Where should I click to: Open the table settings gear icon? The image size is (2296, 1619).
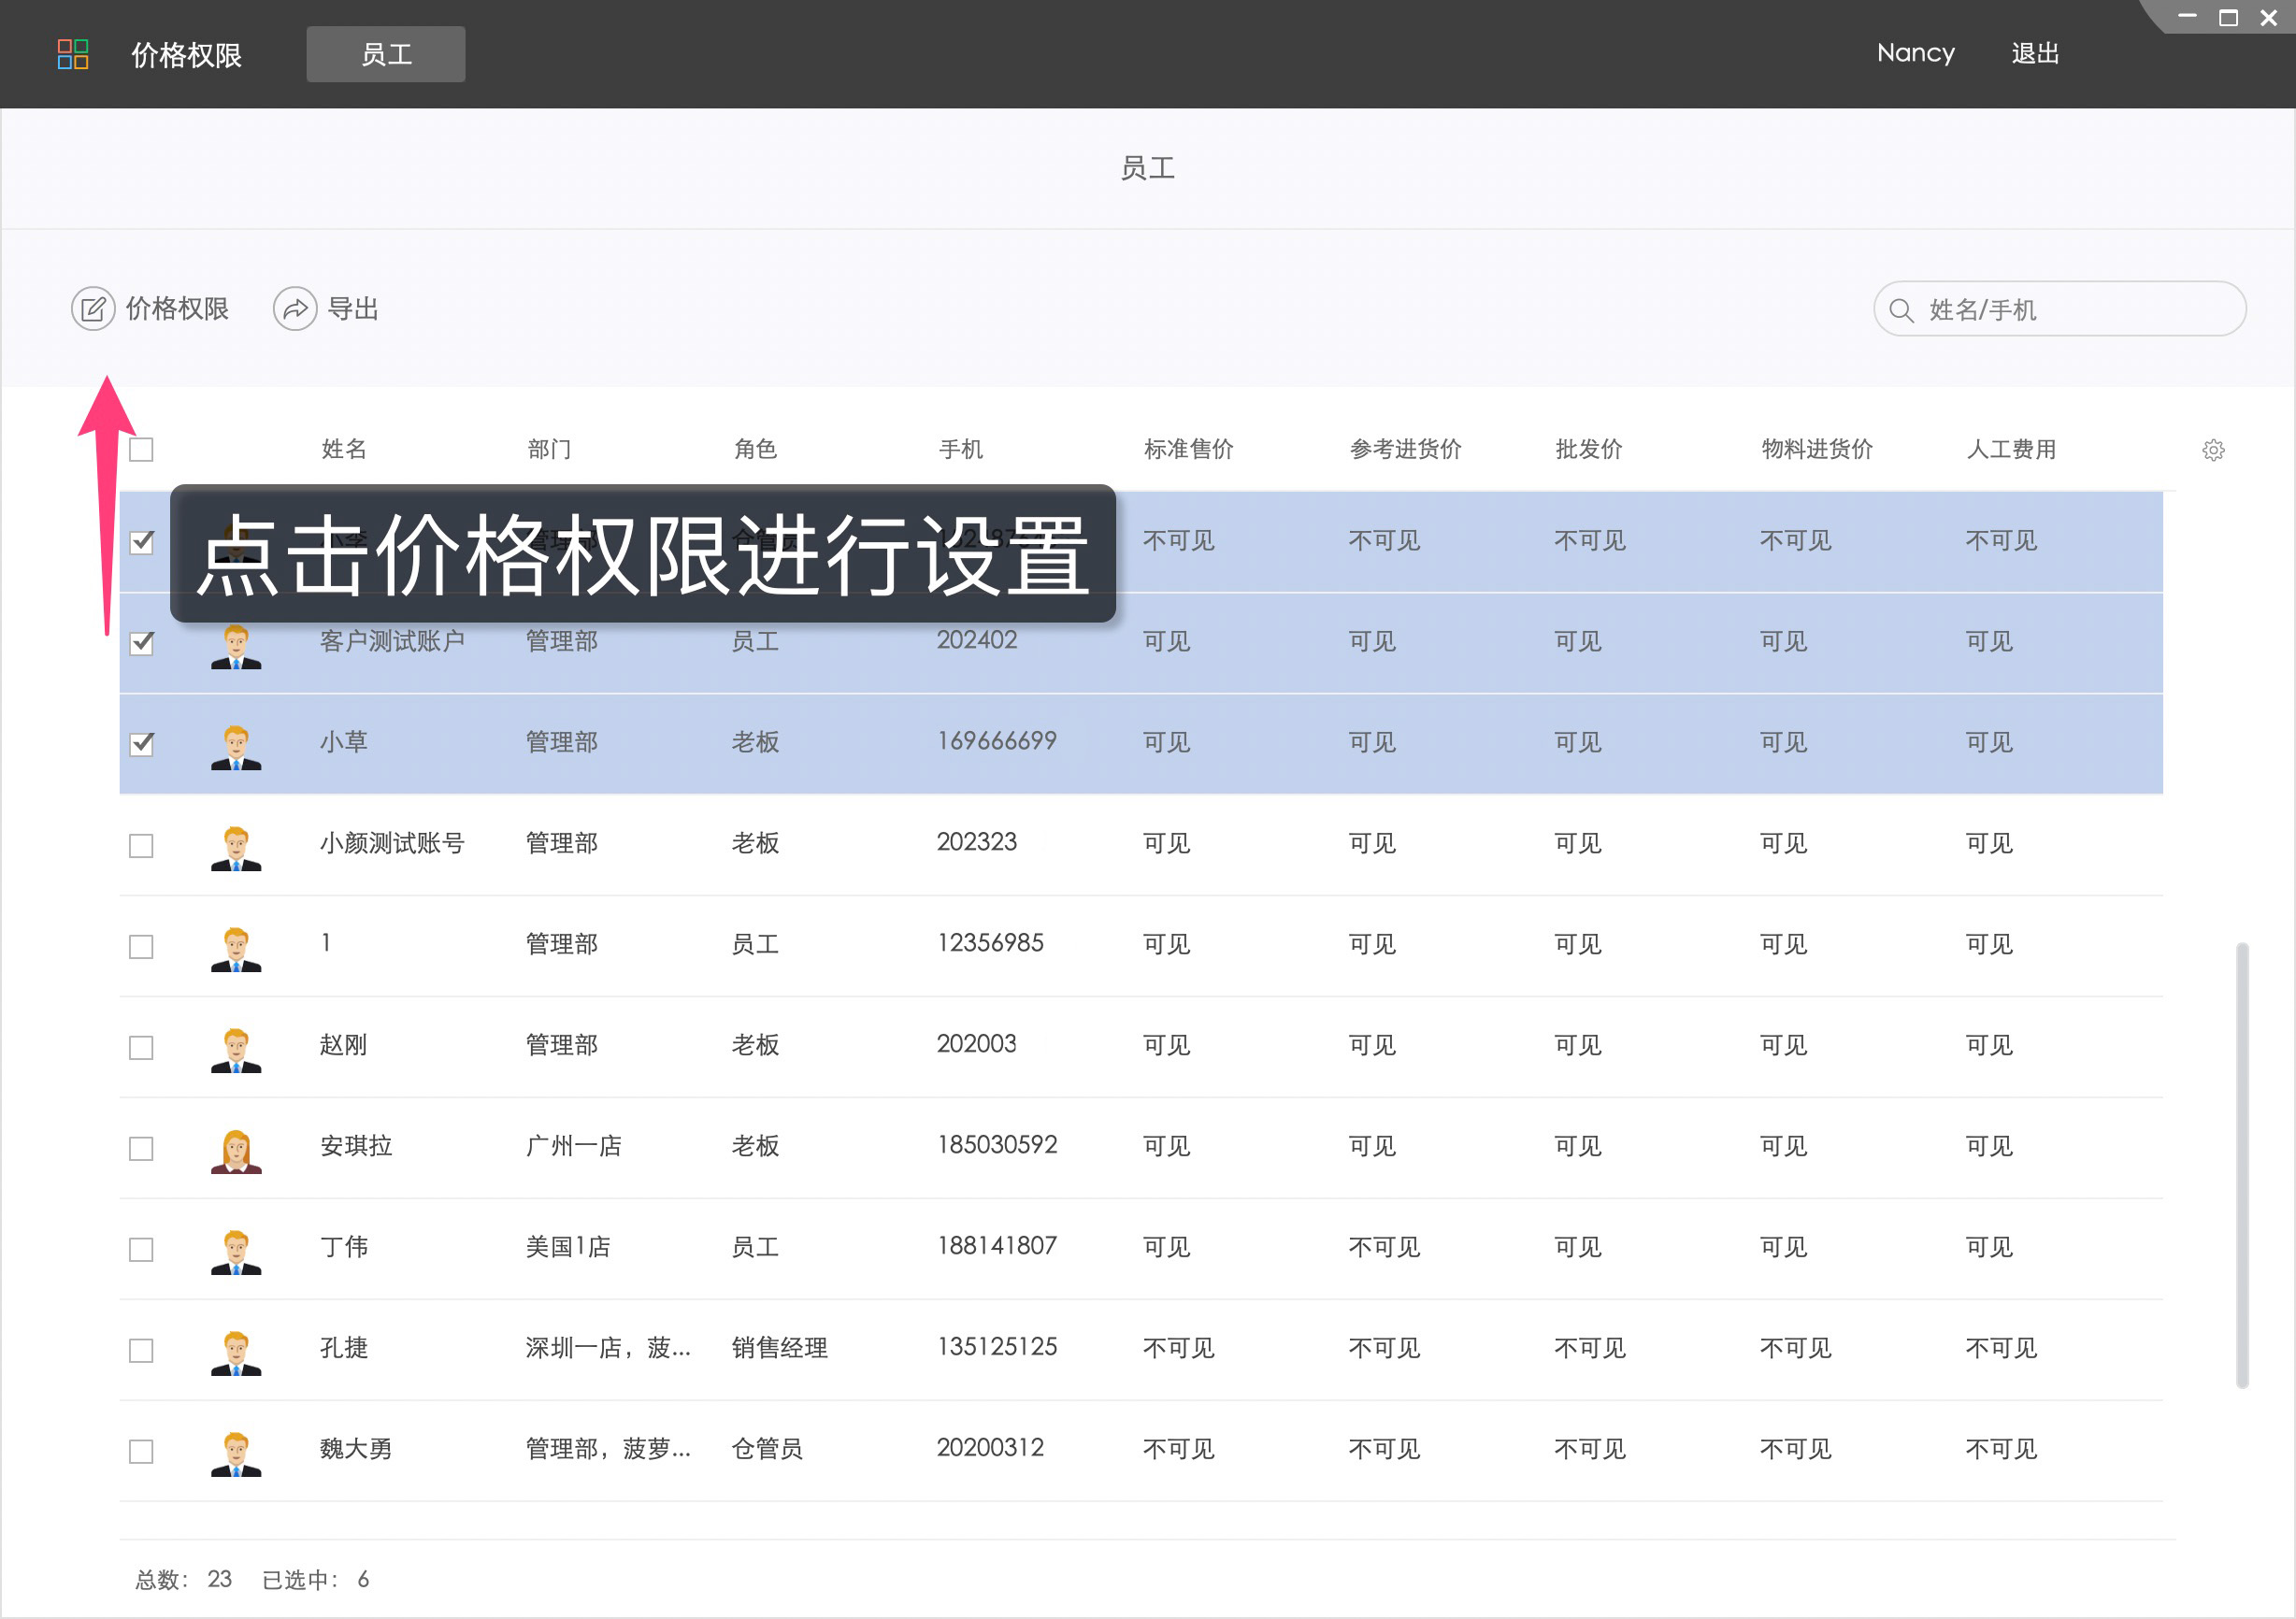[2213, 450]
